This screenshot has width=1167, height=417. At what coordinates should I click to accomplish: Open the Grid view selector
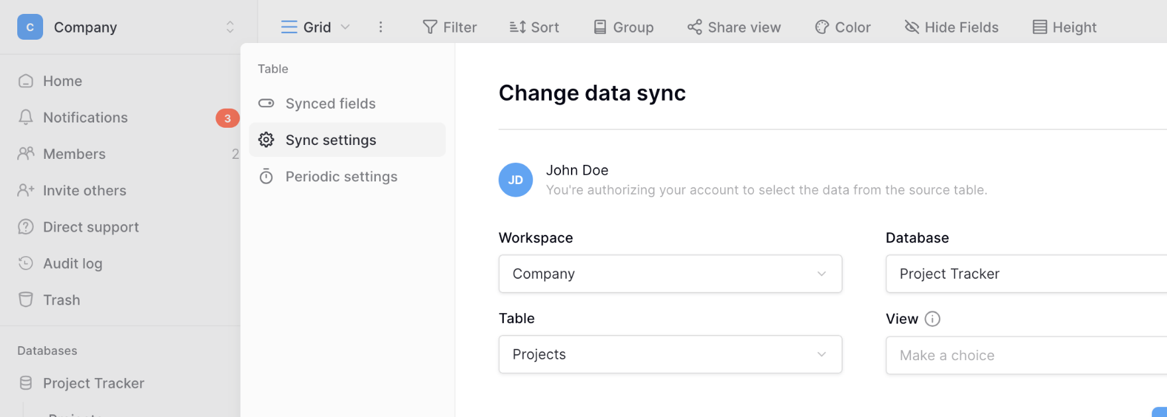pos(315,27)
